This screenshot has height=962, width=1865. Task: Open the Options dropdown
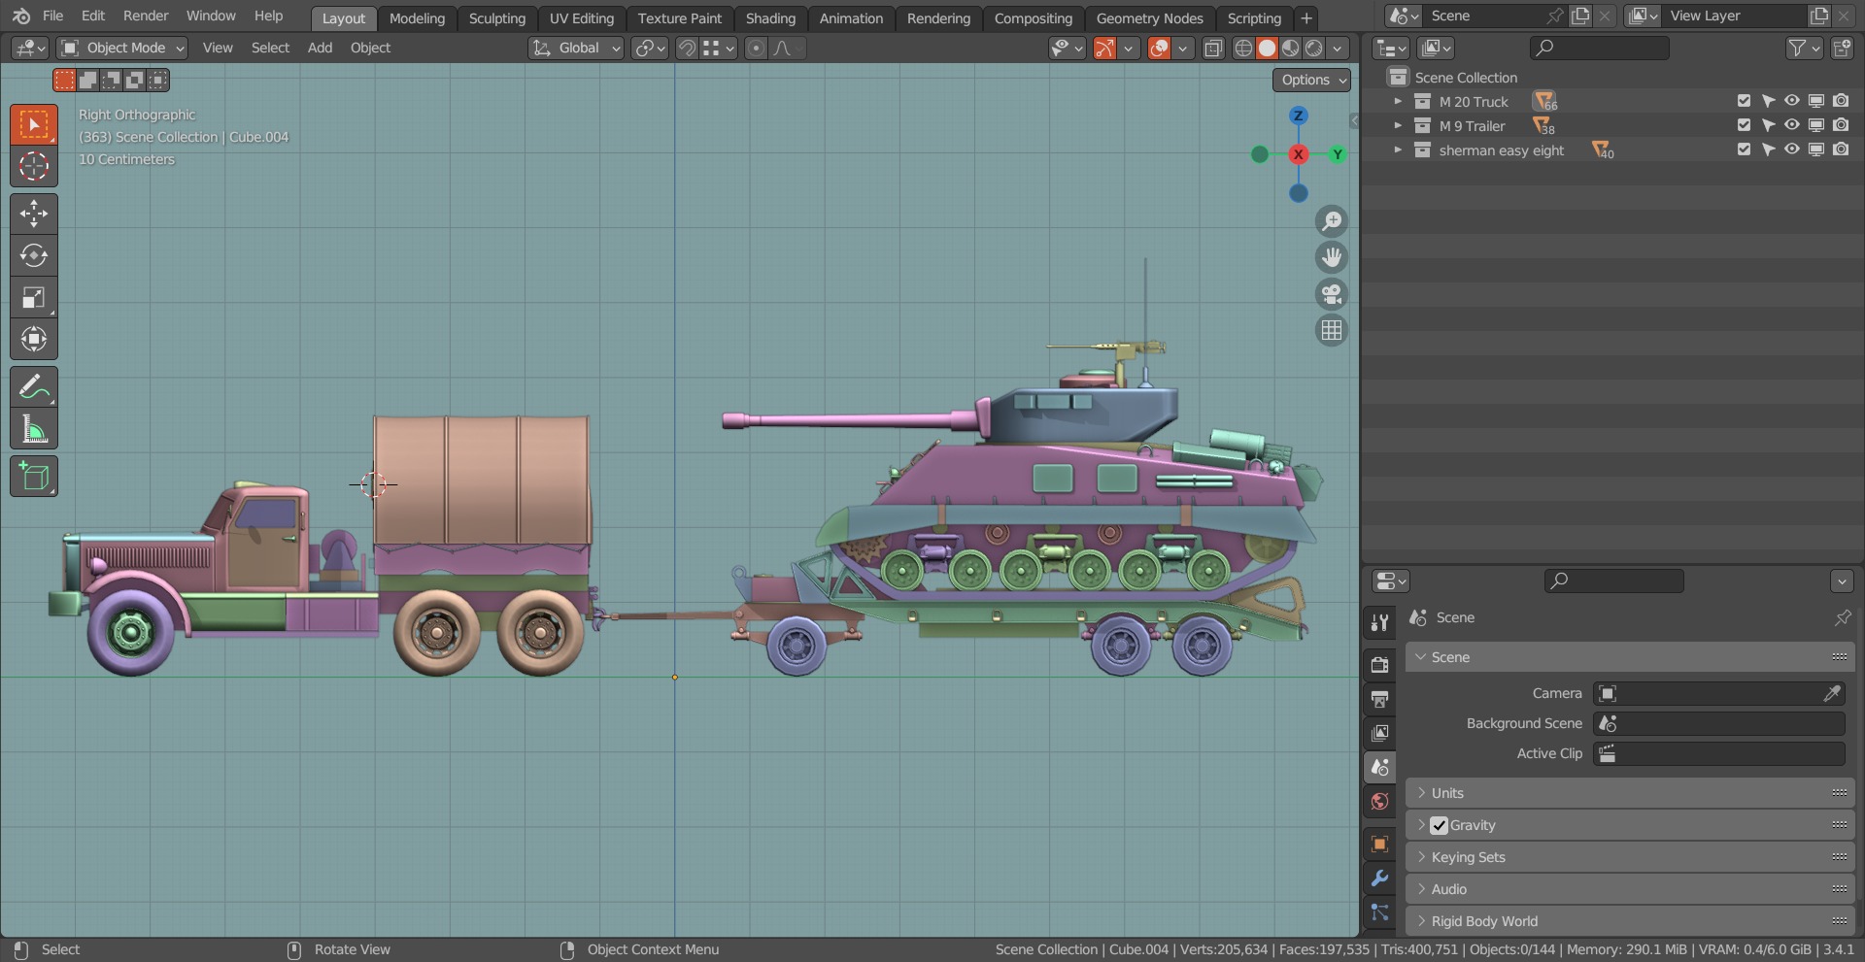click(x=1312, y=80)
